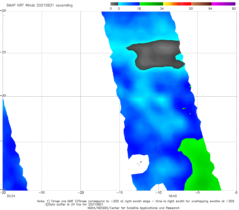Click the large gray low-wind region
The width and height of the screenshot is (239, 210).
point(157,55)
